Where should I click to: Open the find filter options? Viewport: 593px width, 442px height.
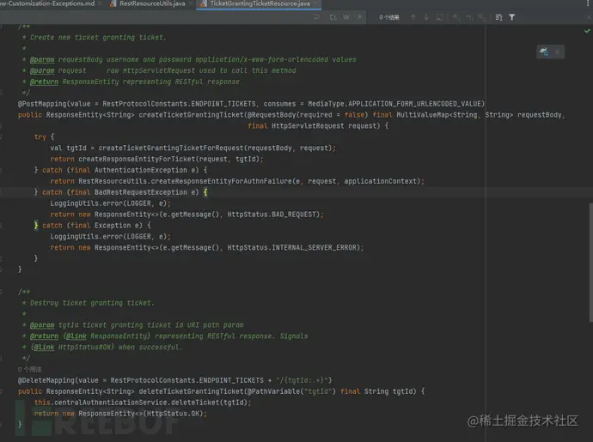click(511, 17)
